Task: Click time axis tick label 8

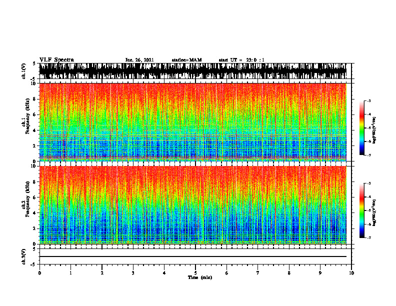Action: coord(289,273)
